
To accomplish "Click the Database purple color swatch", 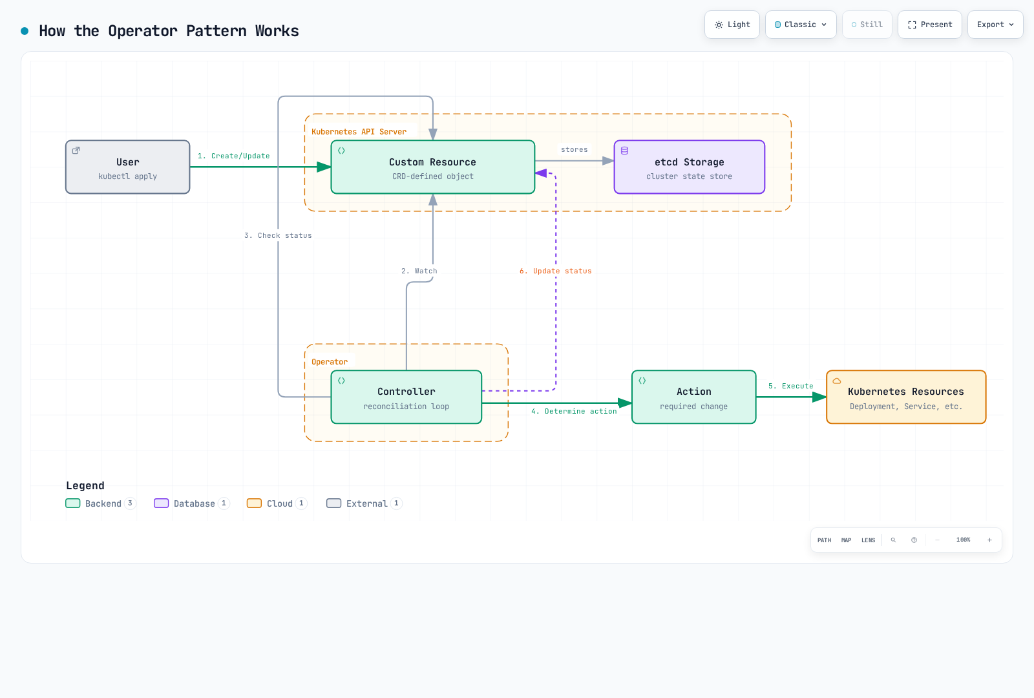I will (162, 503).
